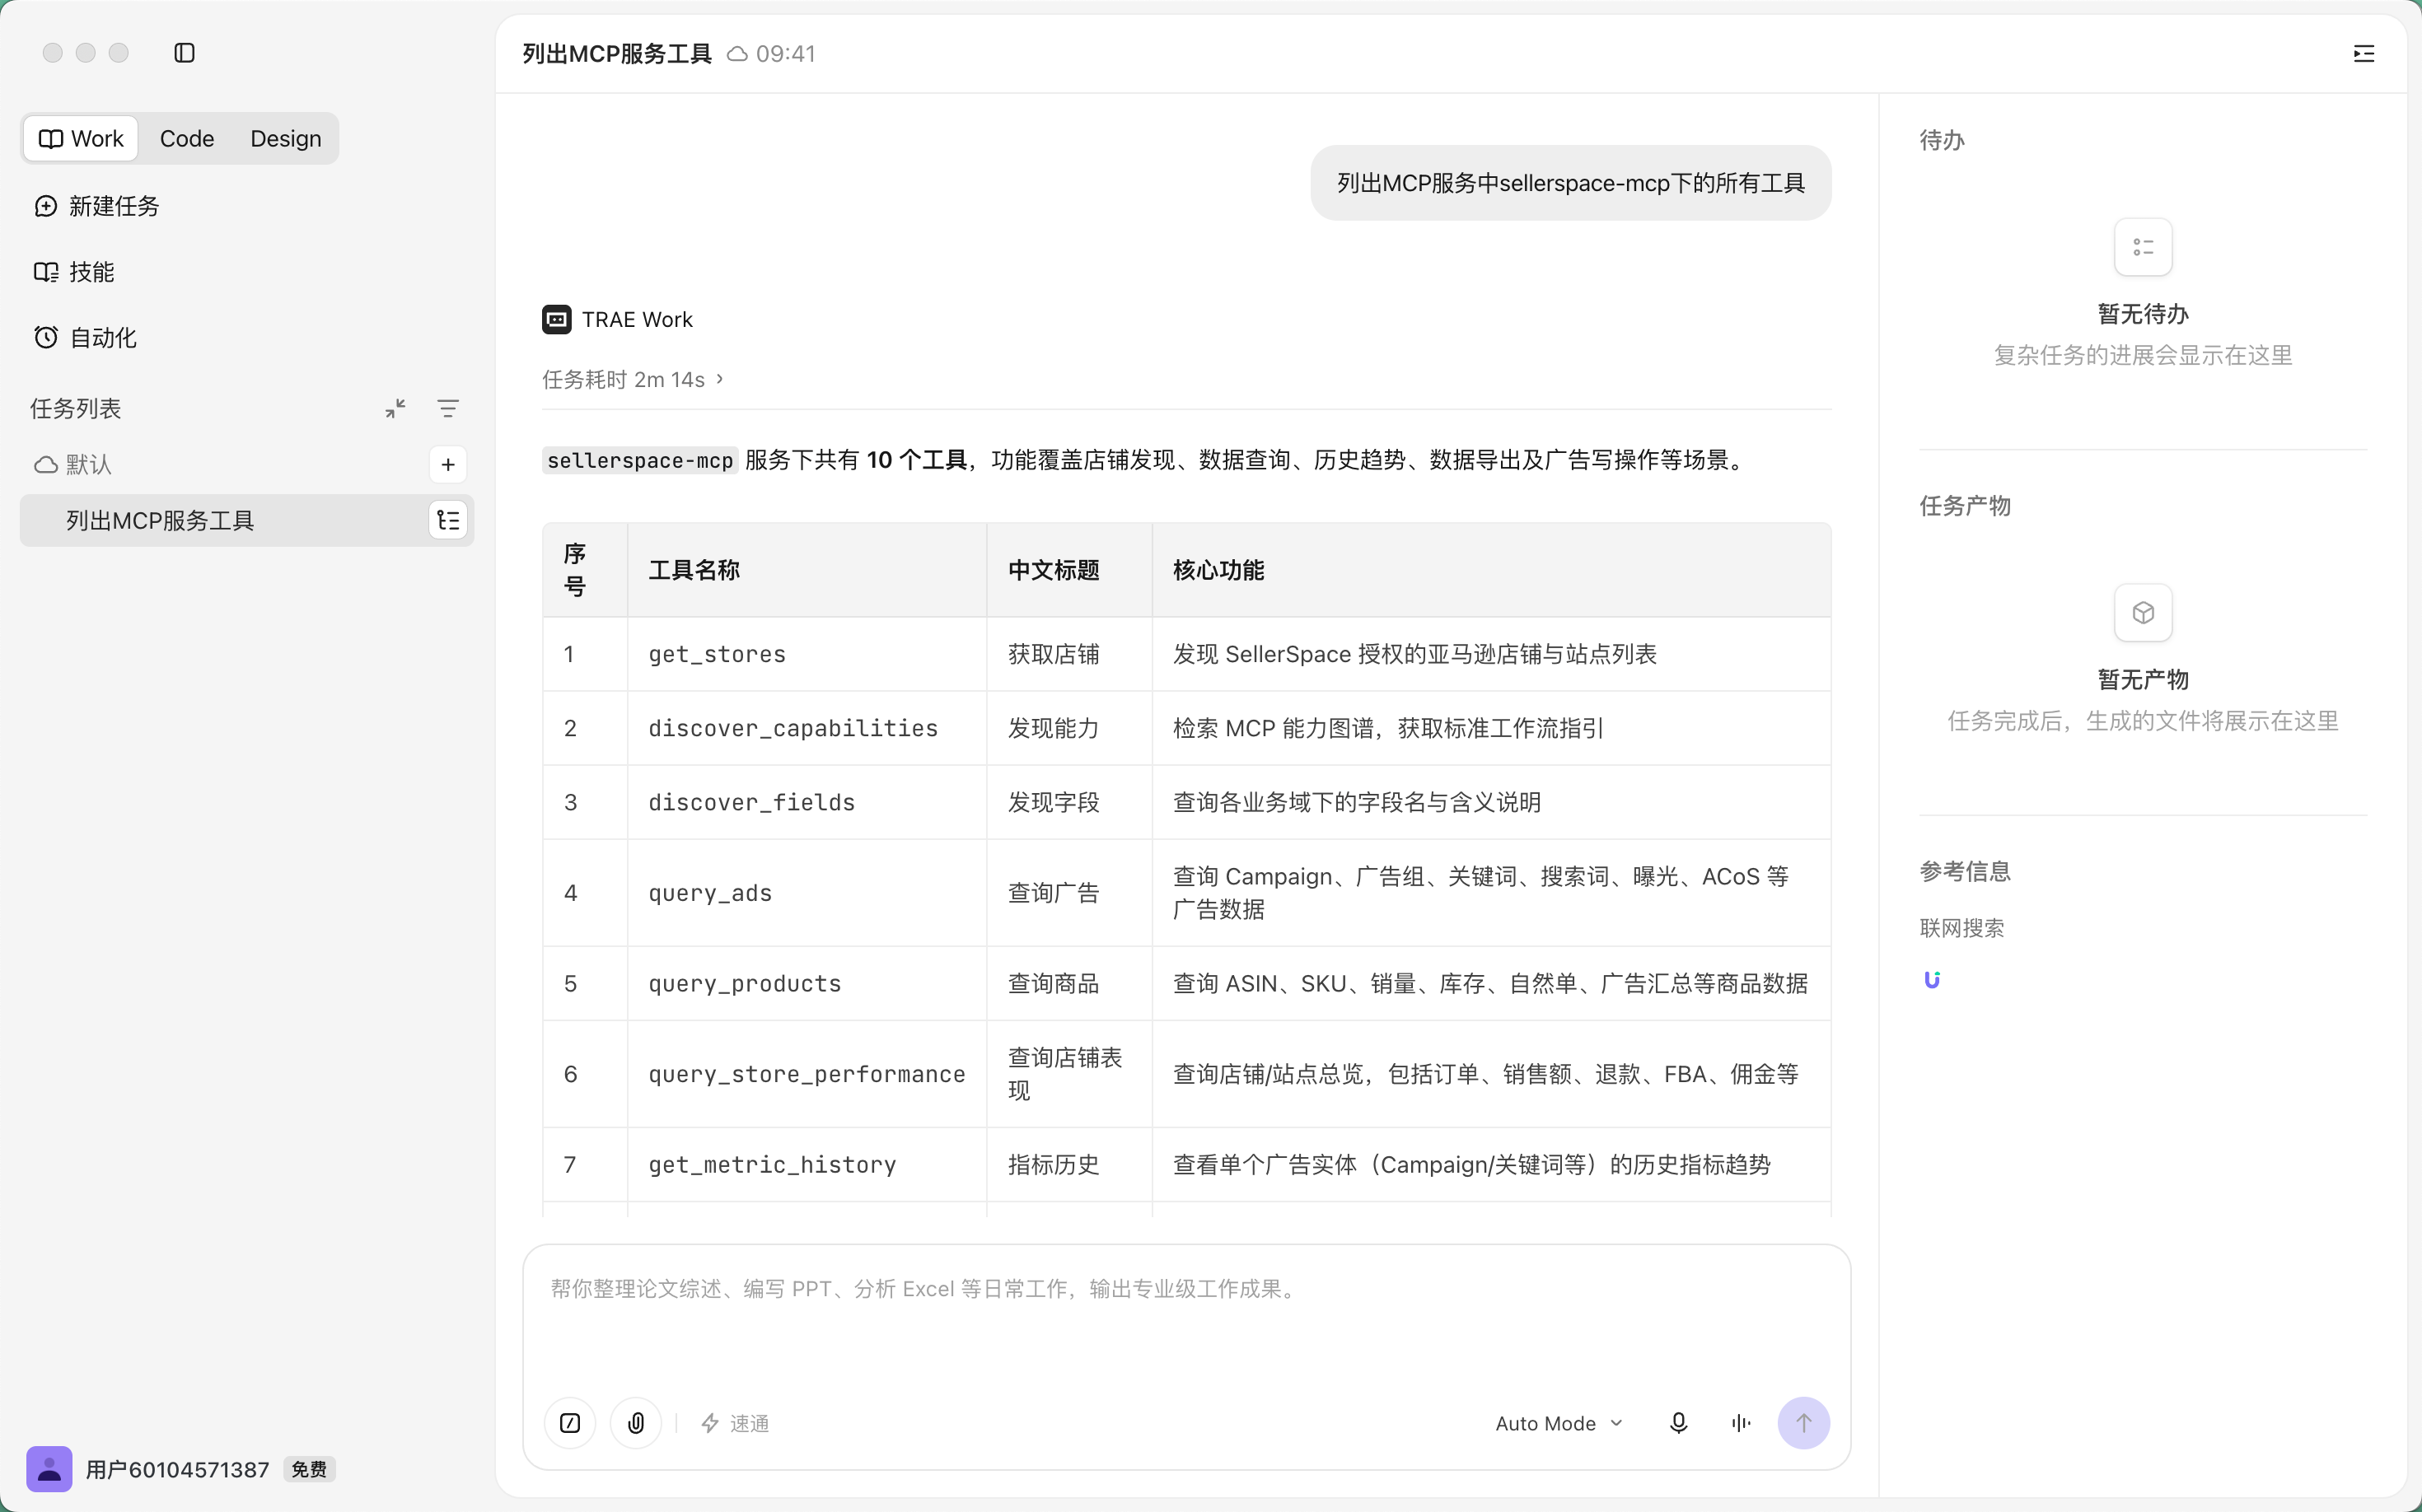Click the 核心功能 column header
Viewport: 2422px width, 1512px height.
pyautogui.click(x=1492, y=570)
